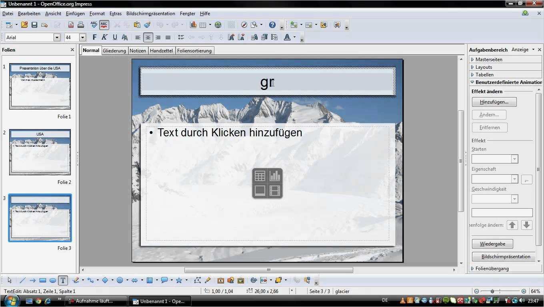Export the document directly as PDF

71,25
